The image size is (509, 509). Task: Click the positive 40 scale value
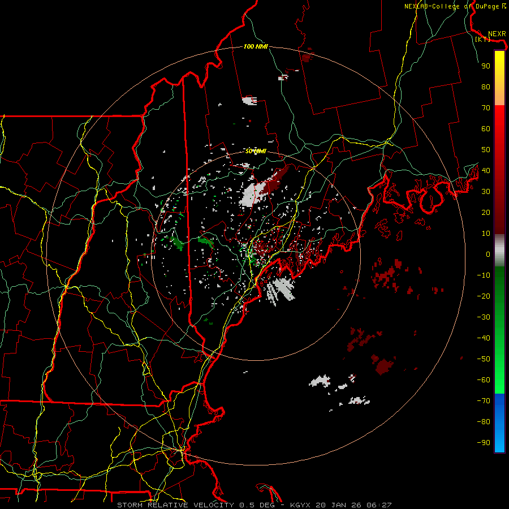[x=486, y=170]
